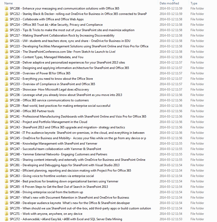Click File folder type in SPC251 row
This screenshot has width=217, height=222.
pyautogui.click(x=197, y=160)
